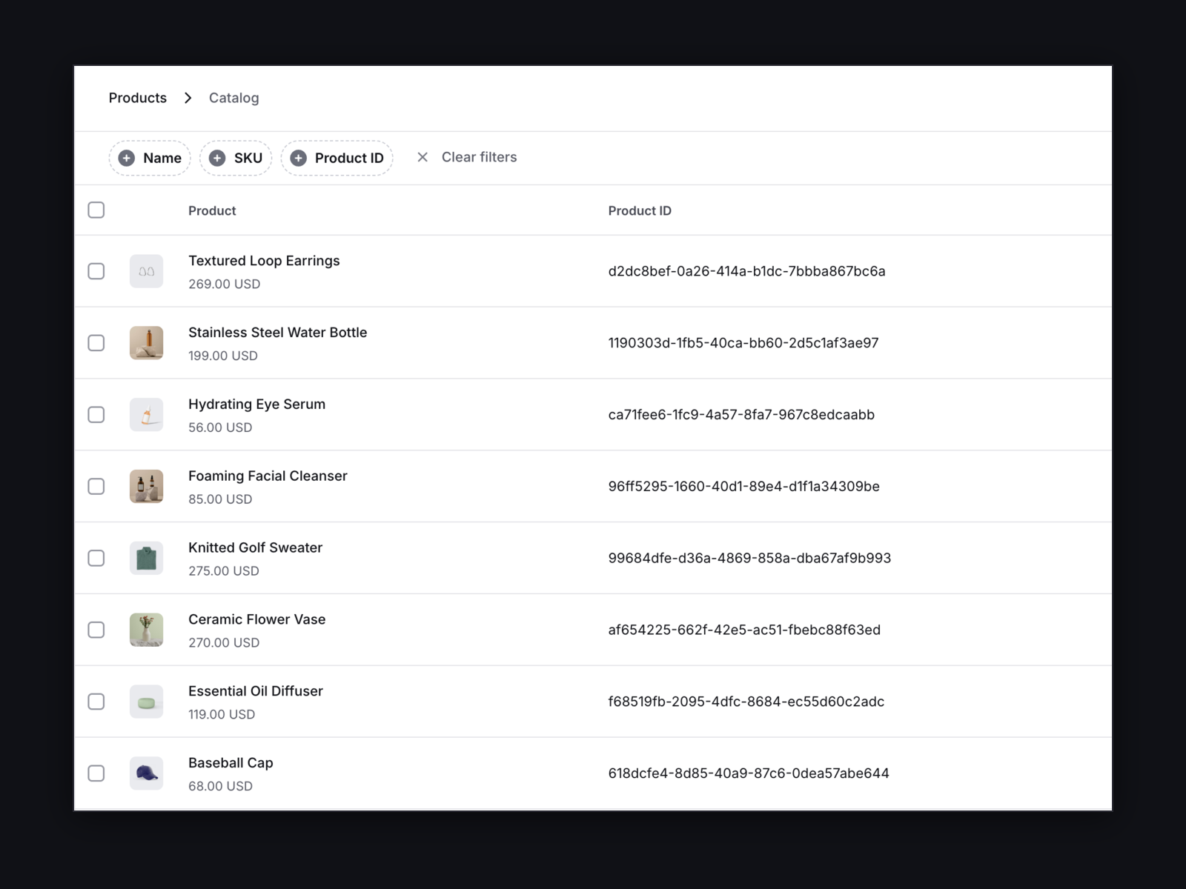Select ID 618dcfe4-8d85-40a9-87c6-0dea57abe644
1186x889 pixels.
click(x=749, y=773)
